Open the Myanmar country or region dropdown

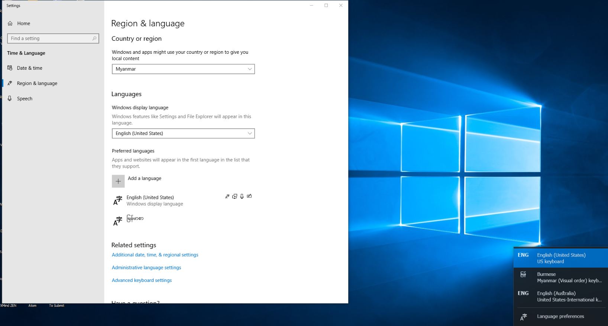183,69
